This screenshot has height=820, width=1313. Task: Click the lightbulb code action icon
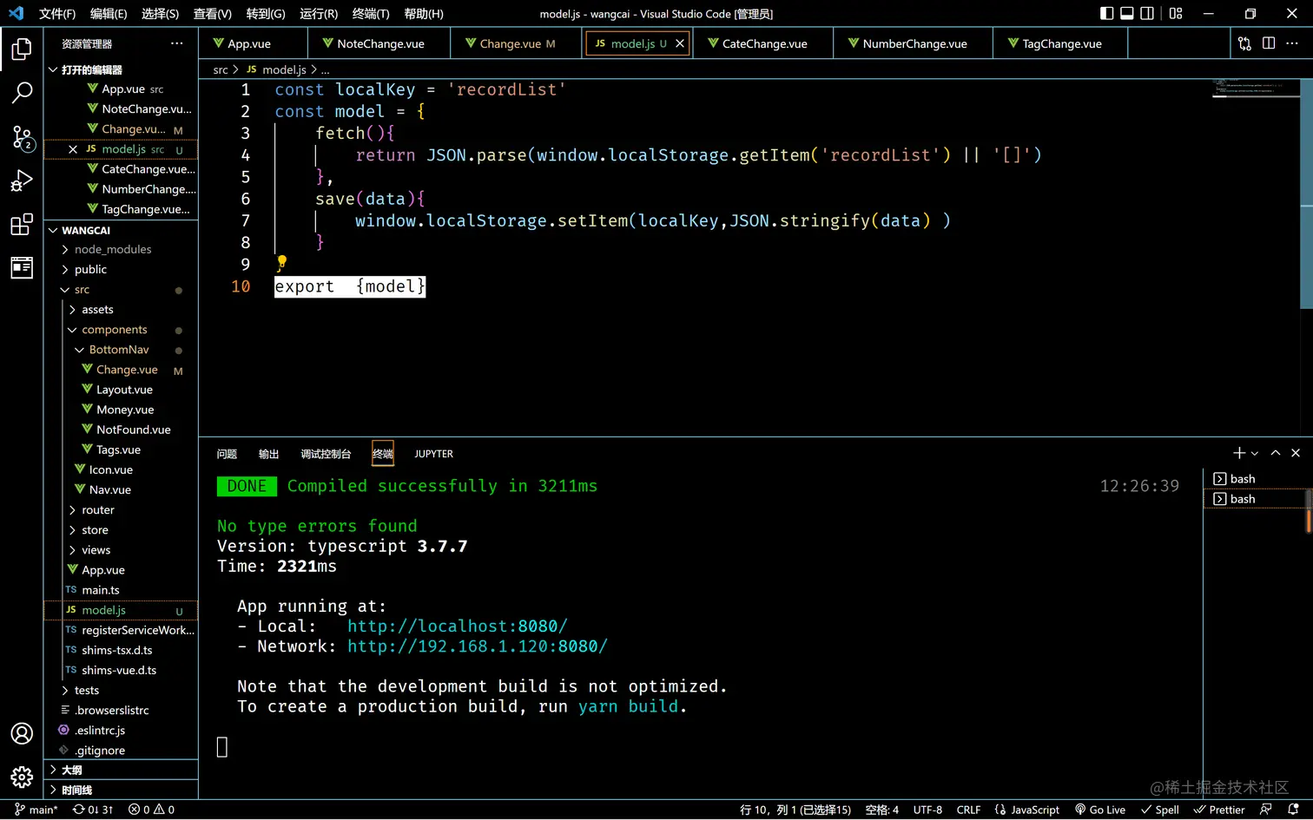tap(281, 261)
